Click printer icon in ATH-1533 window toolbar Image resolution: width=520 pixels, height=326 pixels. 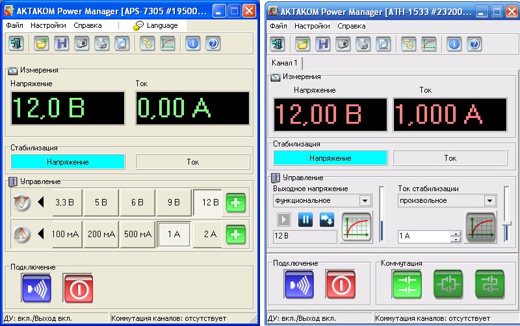click(363, 44)
